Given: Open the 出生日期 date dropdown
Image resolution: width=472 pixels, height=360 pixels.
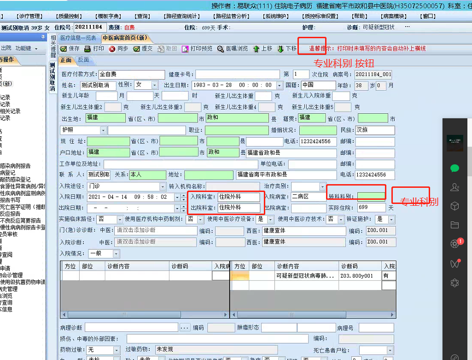Looking at the screenshot, I should (x=280, y=86).
